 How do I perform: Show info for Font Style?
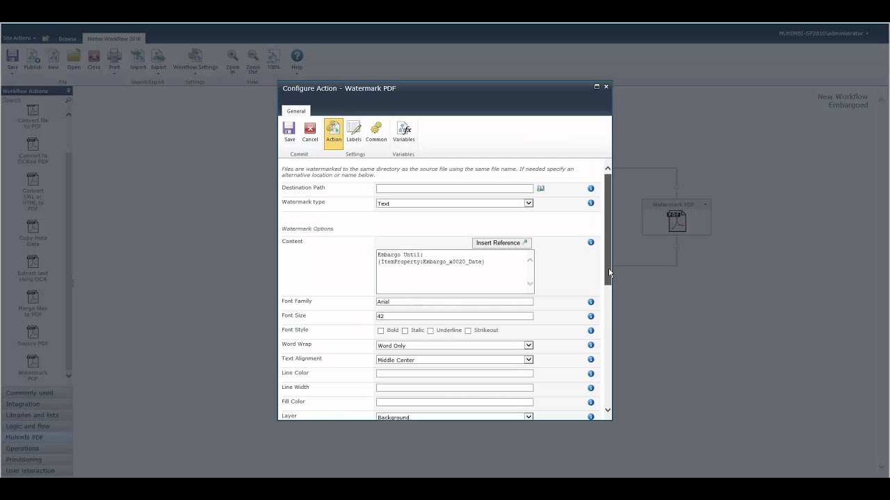pyautogui.click(x=591, y=331)
